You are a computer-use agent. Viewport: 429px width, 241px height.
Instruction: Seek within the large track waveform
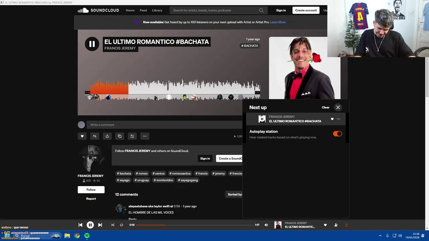click(172, 89)
